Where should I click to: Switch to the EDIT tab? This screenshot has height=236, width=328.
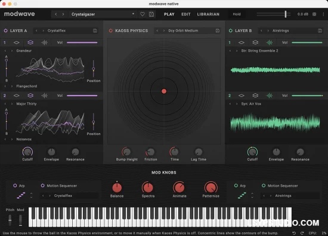tap(186, 14)
